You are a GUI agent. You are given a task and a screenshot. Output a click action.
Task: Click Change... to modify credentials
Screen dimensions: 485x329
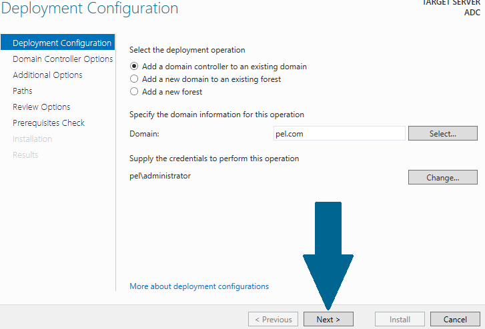442,177
